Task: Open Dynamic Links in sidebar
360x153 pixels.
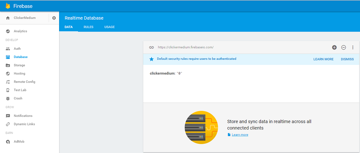Action: pyautogui.click(x=24, y=124)
